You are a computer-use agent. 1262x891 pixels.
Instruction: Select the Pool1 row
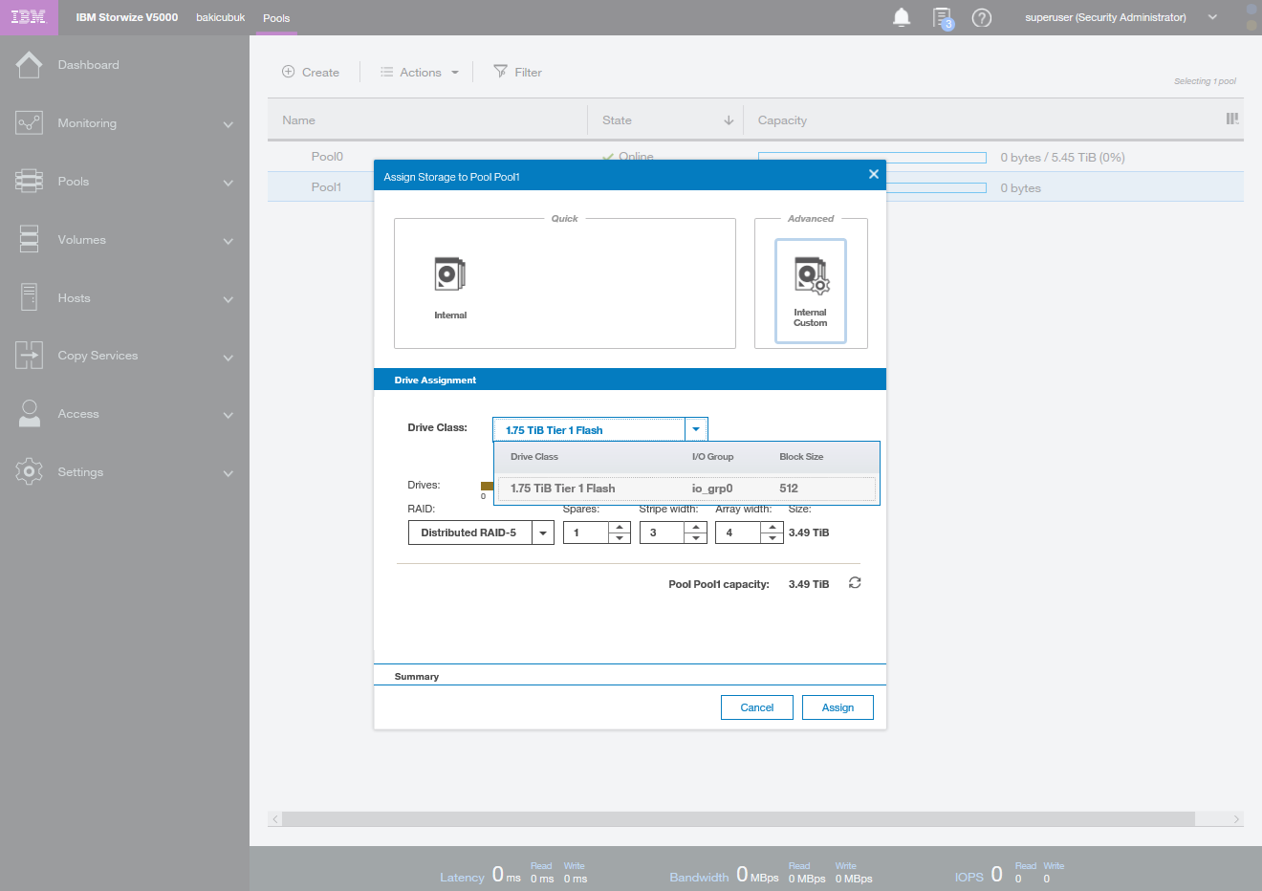[x=755, y=187]
